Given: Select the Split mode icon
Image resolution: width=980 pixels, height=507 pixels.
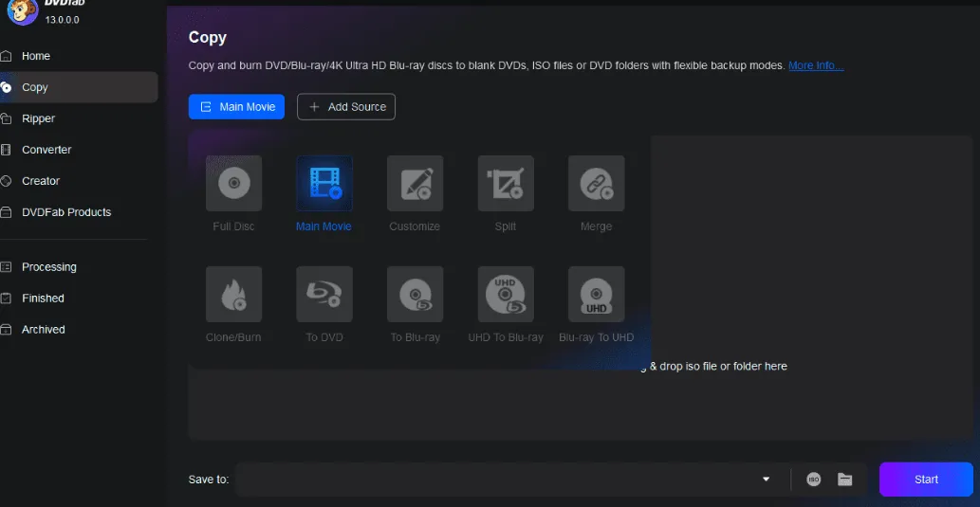Looking at the screenshot, I should click(x=506, y=183).
